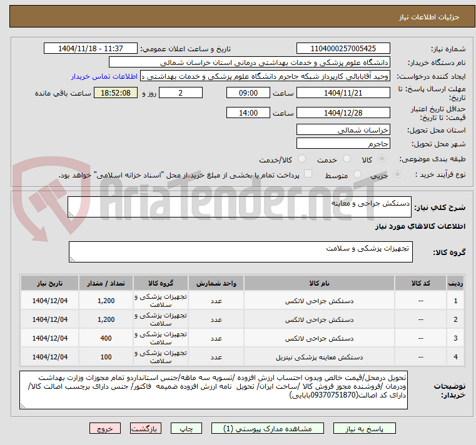Screen dimensions: 476x445
Task: Click the کد کالا column header
Action: 420,283
